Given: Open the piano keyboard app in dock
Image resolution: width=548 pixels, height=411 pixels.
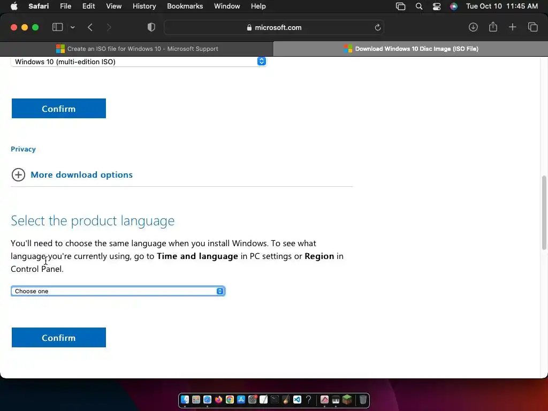Looking at the screenshot, I should [336, 399].
